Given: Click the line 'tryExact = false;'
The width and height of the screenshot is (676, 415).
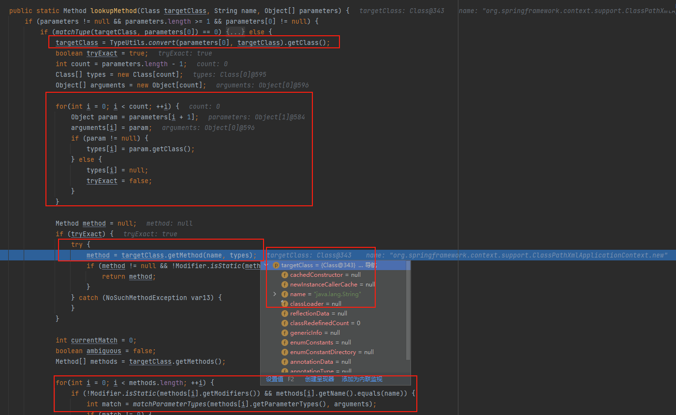Looking at the screenshot, I should pyautogui.click(x=119, y=181).
